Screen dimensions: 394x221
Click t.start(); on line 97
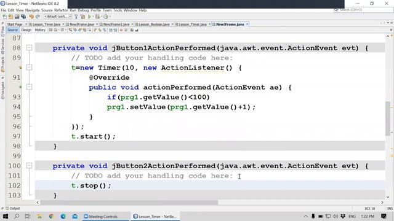[x=94, y=136]
